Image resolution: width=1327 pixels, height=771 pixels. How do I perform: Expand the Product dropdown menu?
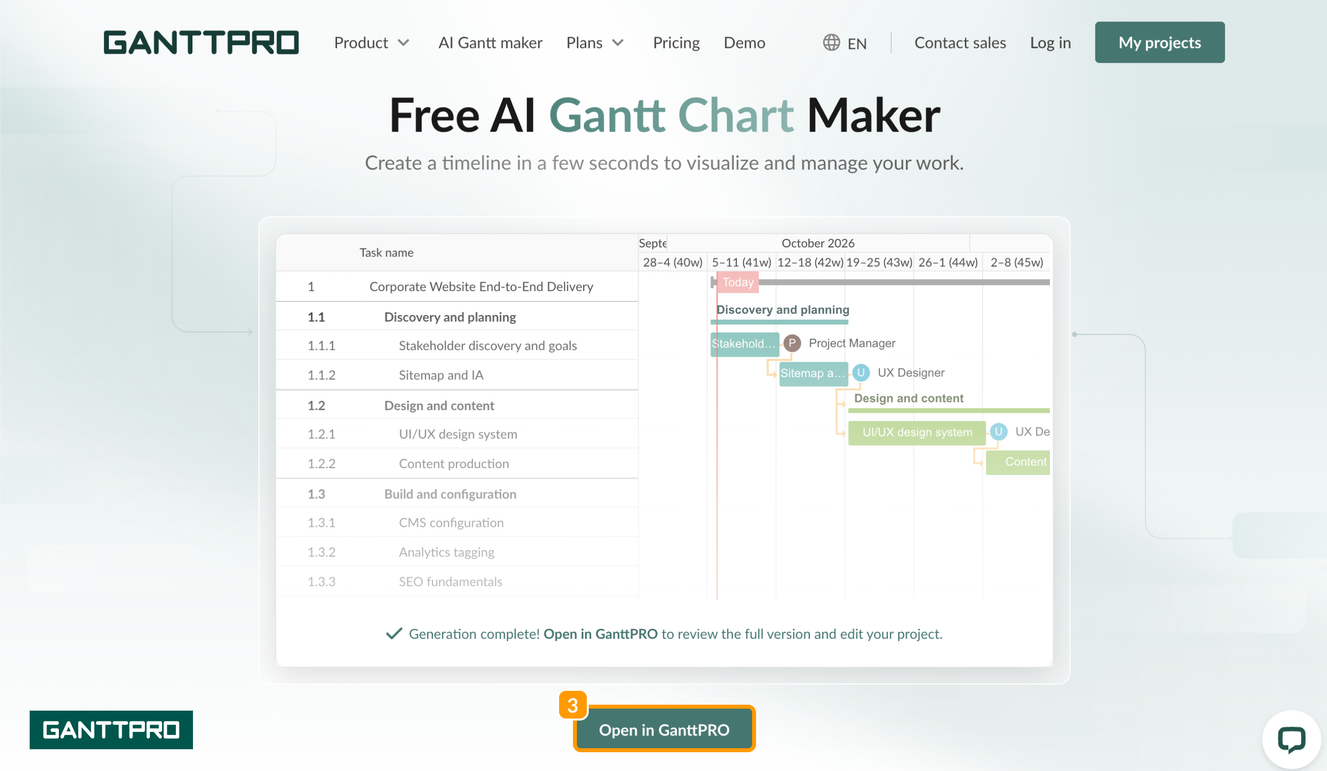(372, 42)
